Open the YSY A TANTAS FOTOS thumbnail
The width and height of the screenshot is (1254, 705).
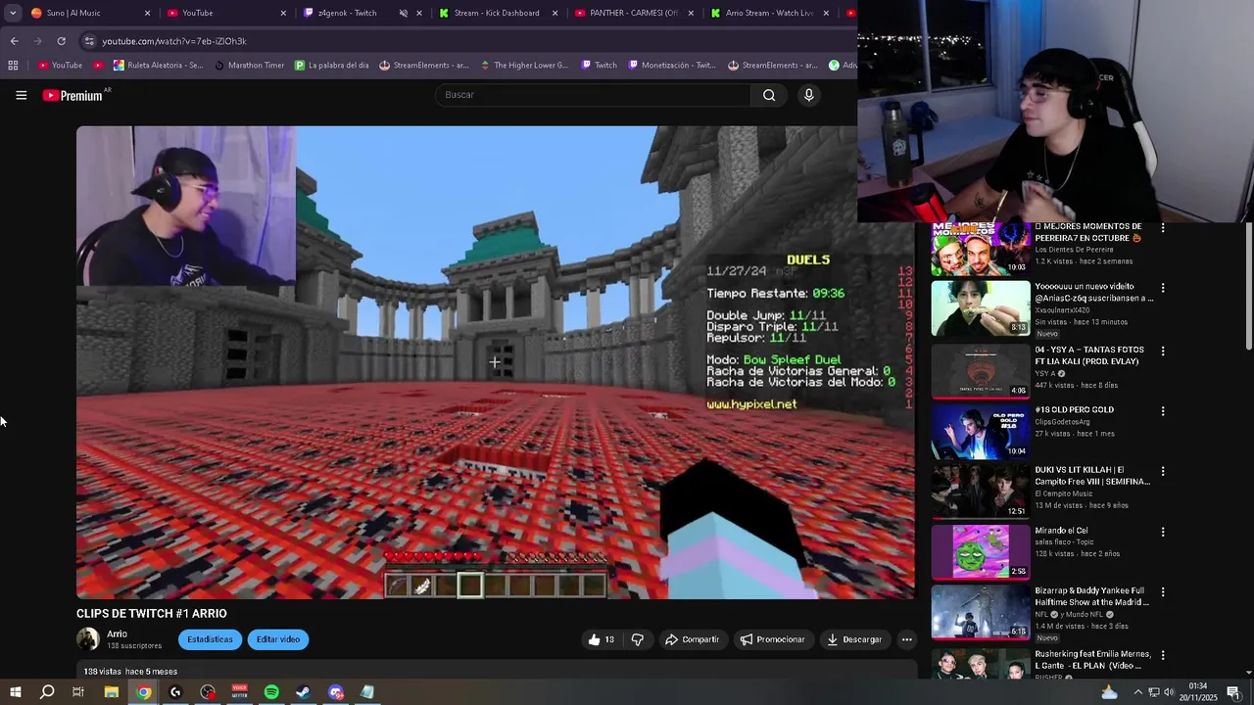click(980, 369)
